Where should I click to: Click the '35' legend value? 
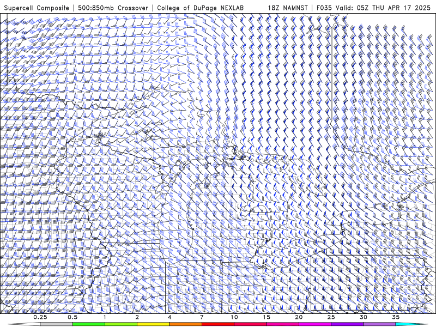[396, 317]
